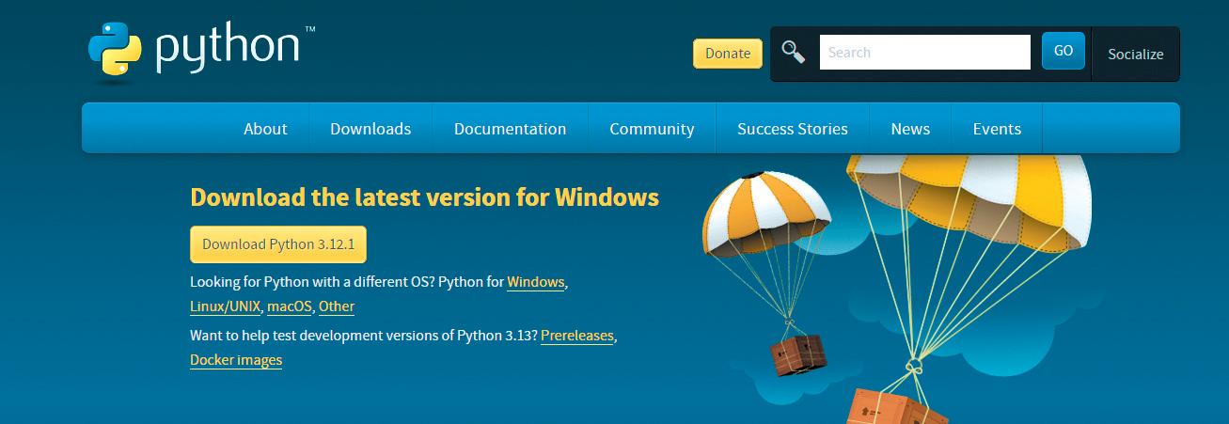
Task: Click the Python logo
Action: point(201,51)
